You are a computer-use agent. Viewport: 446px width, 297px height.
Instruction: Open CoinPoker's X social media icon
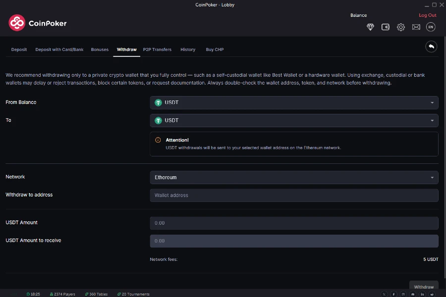[384, 294]
